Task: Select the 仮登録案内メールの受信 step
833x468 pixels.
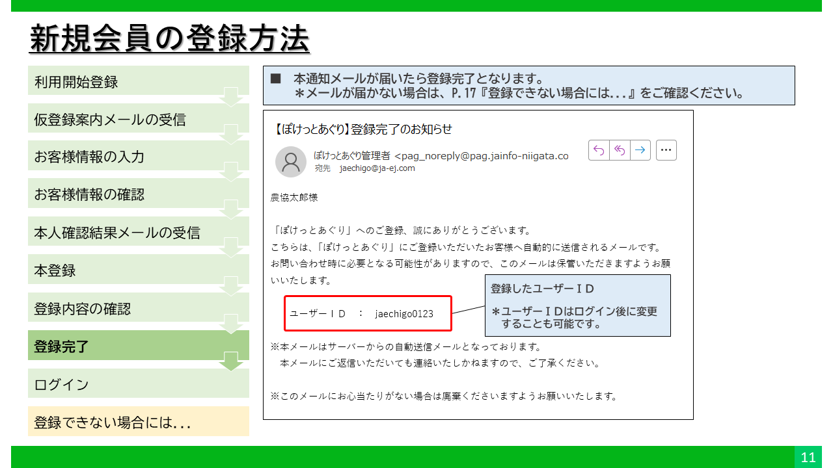Action: (x=138, y=120)
